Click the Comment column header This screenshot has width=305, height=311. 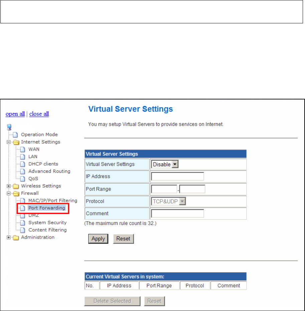pos(228,286)
